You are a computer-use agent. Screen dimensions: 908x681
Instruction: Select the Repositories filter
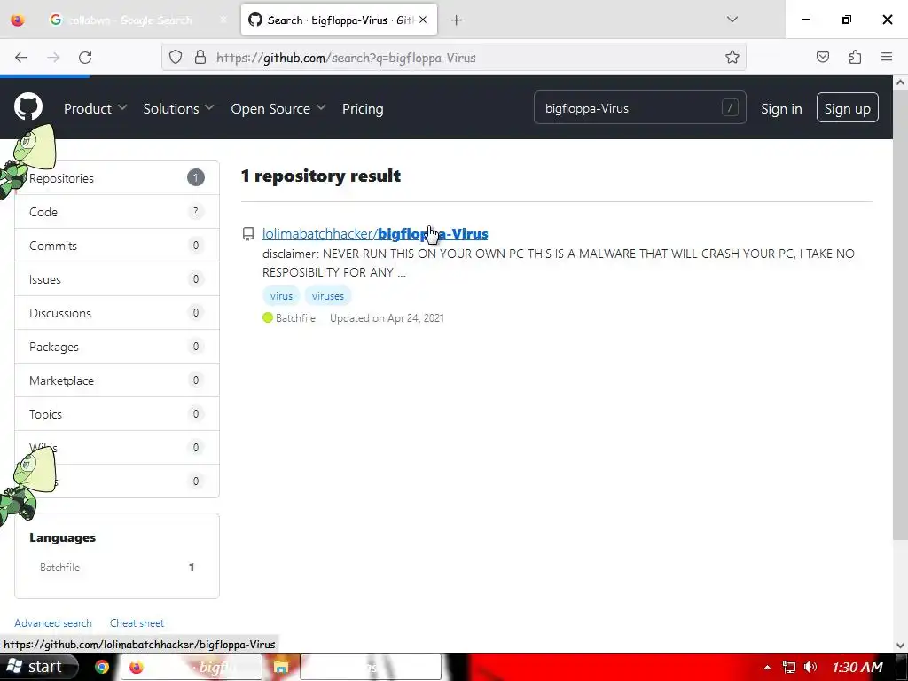(x=117, y=178)
